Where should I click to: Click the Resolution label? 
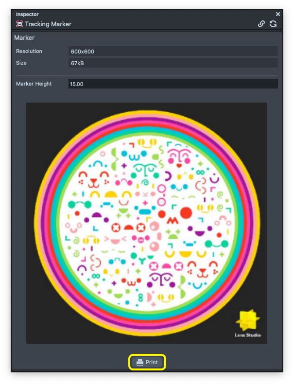tap(29, 51)
